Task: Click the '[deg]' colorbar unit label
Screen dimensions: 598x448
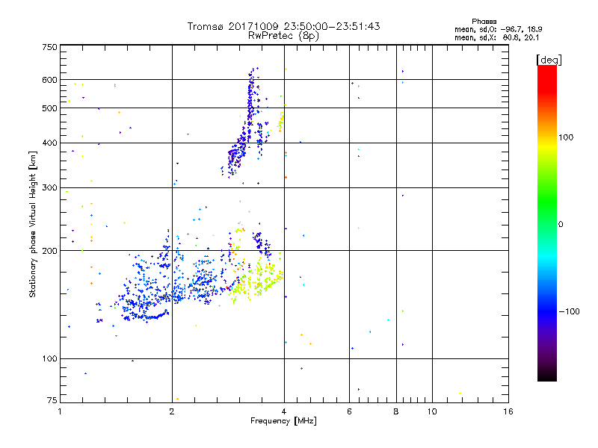Action: [549, 60]
